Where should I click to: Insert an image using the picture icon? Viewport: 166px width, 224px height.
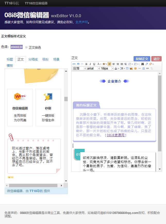point(131,68)
